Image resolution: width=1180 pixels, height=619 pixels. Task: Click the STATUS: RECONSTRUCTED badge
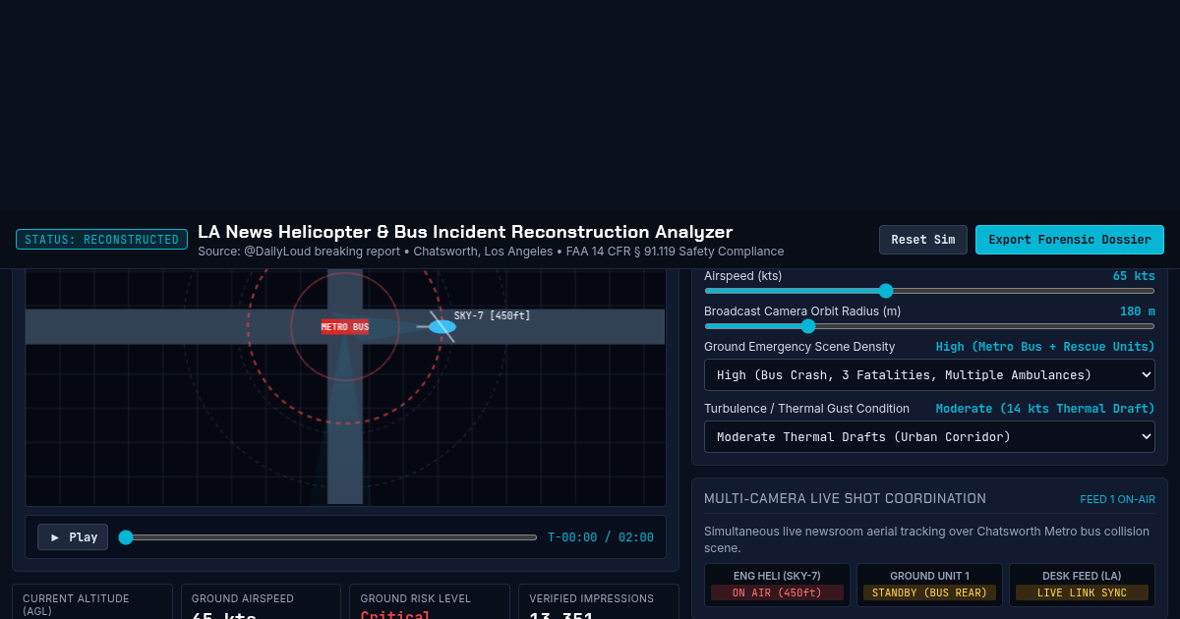102,240
